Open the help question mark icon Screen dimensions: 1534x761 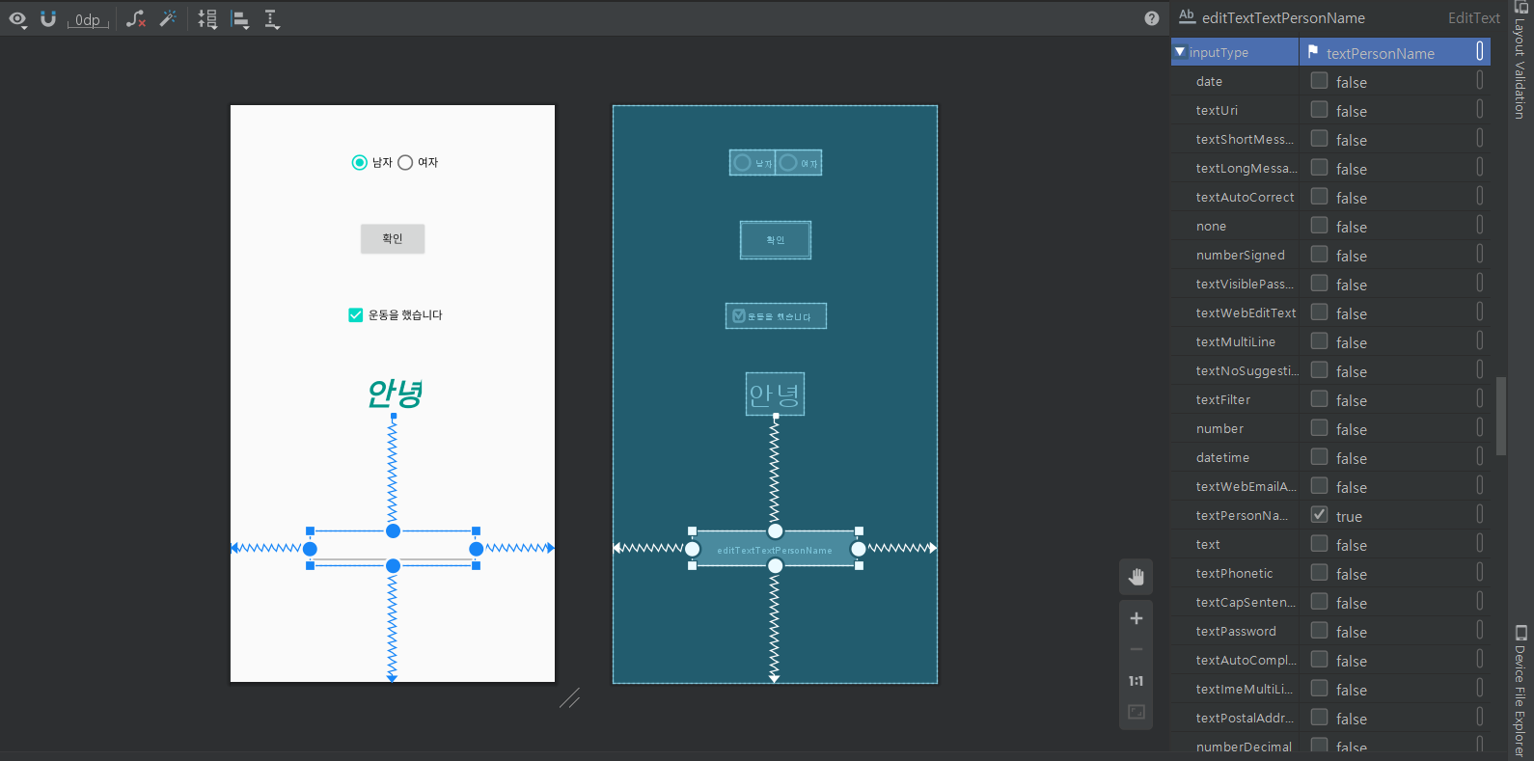click(x=1152, y=18)
